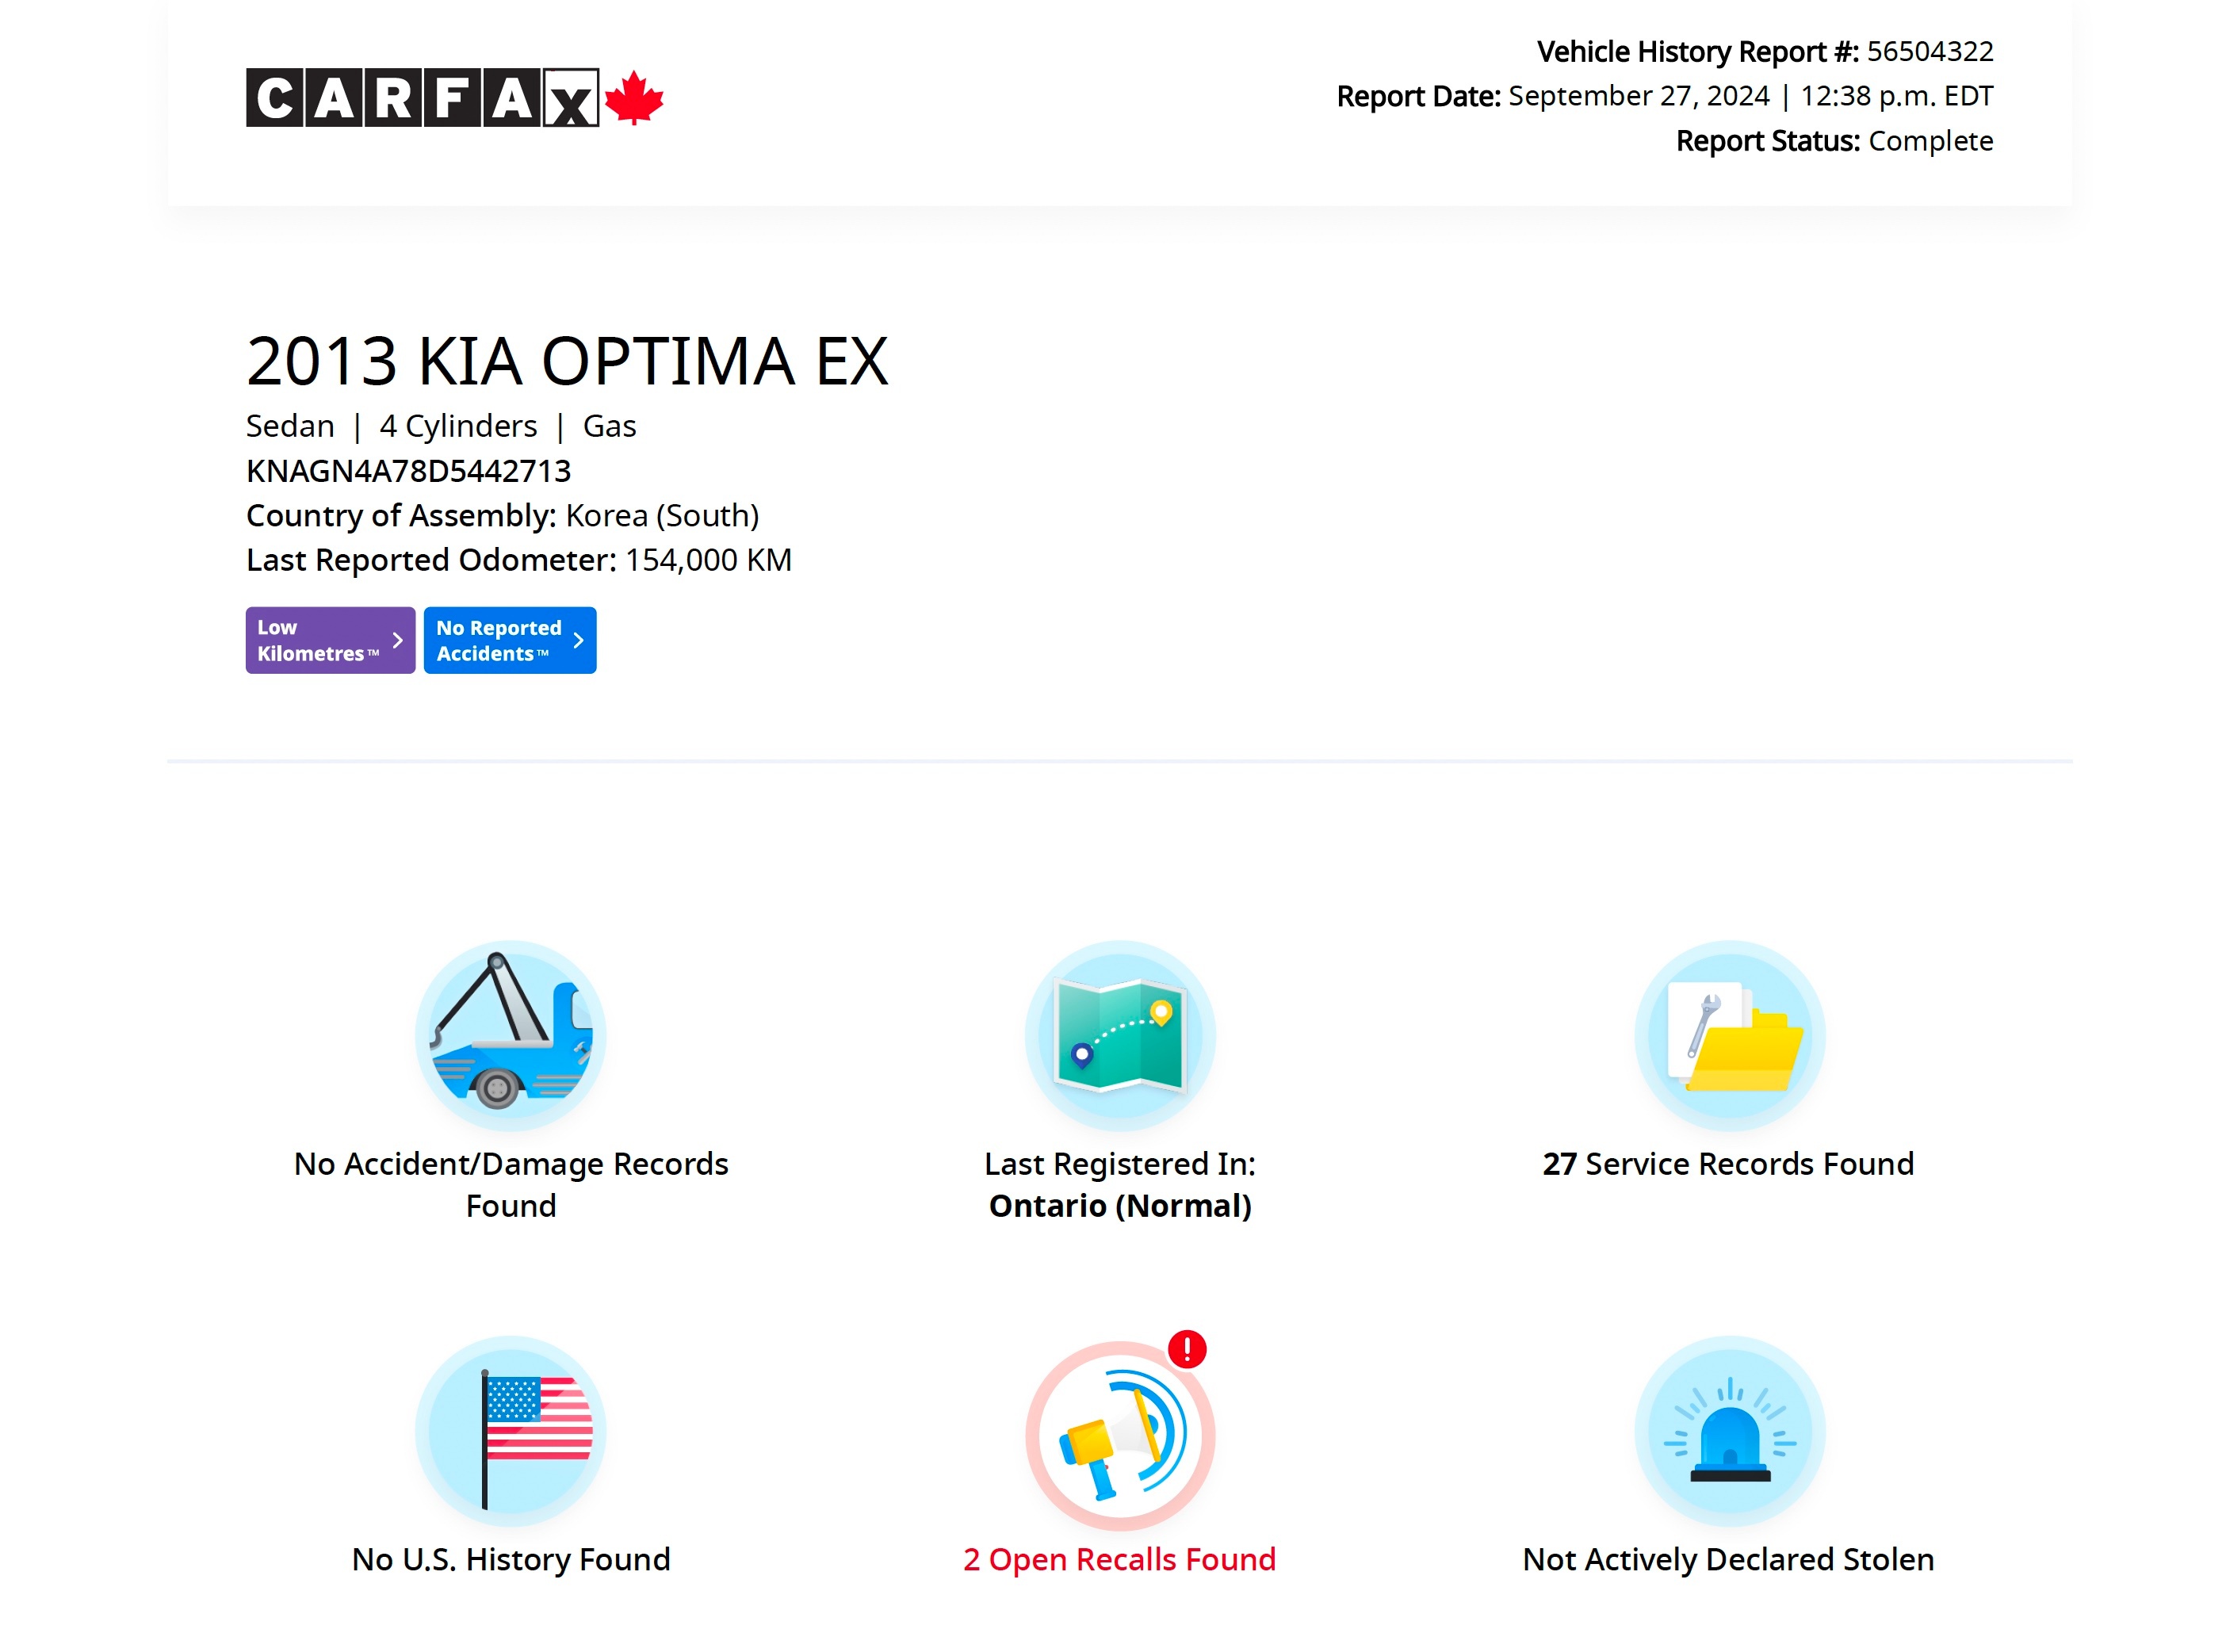The width and height of the screenshot is (2226, 1652).
Task: Open the Low Kilometres badge
Action: pyautogui.click(x=330, y=640)
